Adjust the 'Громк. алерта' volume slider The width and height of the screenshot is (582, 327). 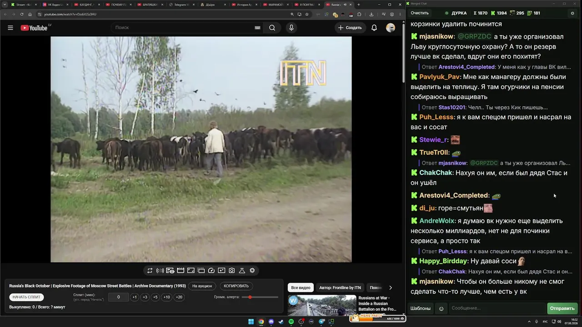pos(260,297)
